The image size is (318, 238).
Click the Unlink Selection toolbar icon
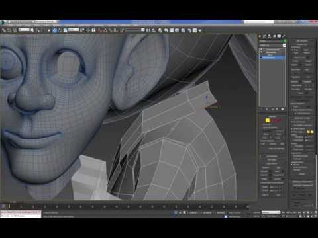coord(9,30)
